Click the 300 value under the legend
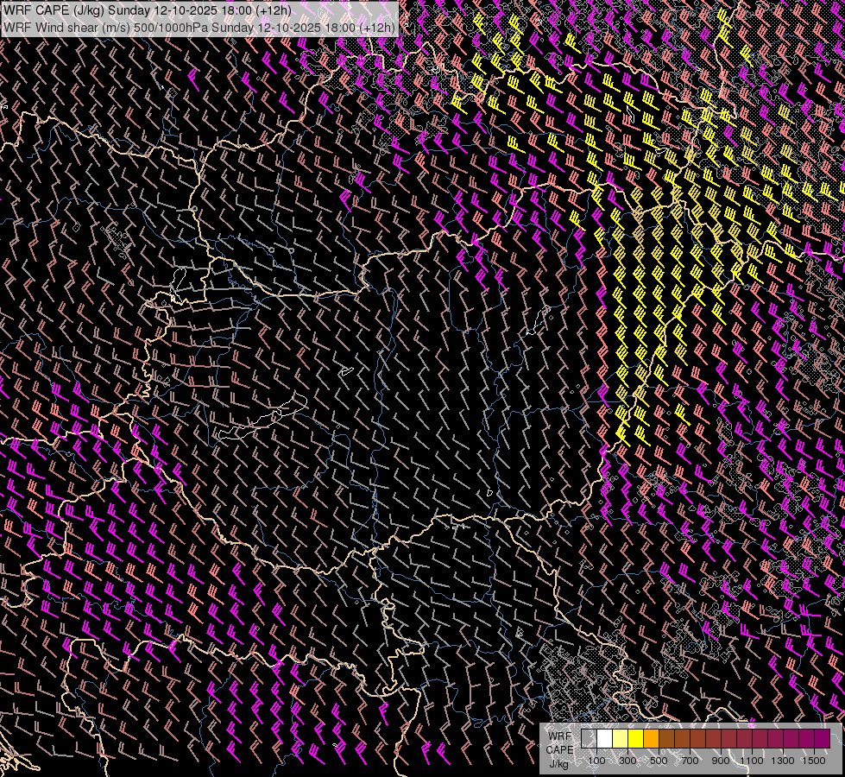The width and height of the screenshot is (845, 777). (627, 761)
